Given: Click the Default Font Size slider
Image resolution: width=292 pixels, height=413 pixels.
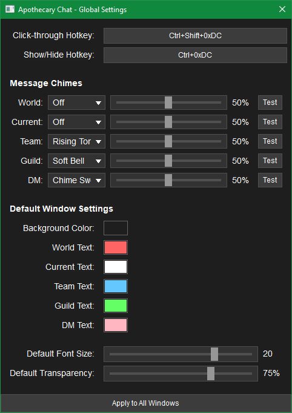Looking at the screenshot, I should click(x=181, y=354).
